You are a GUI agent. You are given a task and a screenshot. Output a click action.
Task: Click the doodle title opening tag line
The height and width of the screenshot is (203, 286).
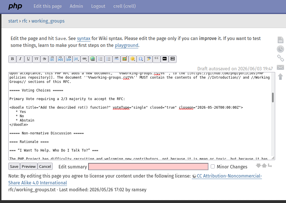tap(126, 108)
